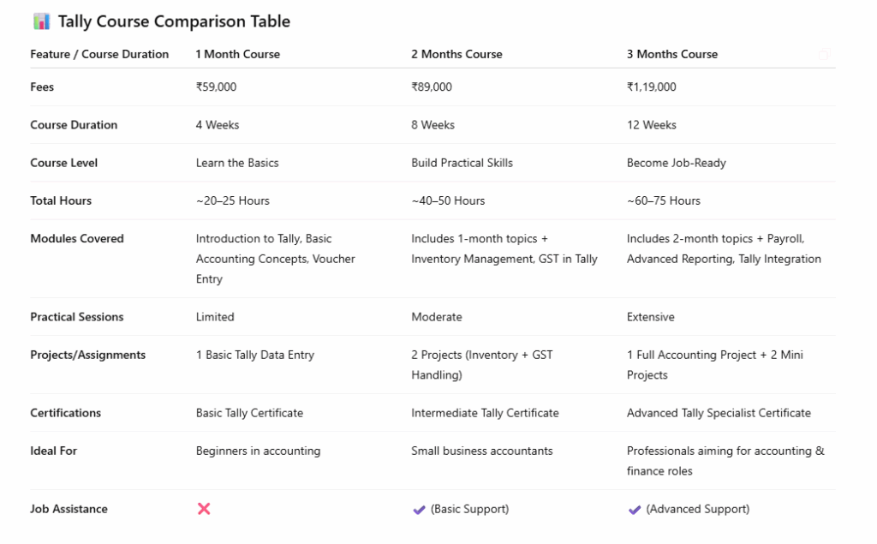Click the Intermediate Tally Certificate cell

click(485, 413)
